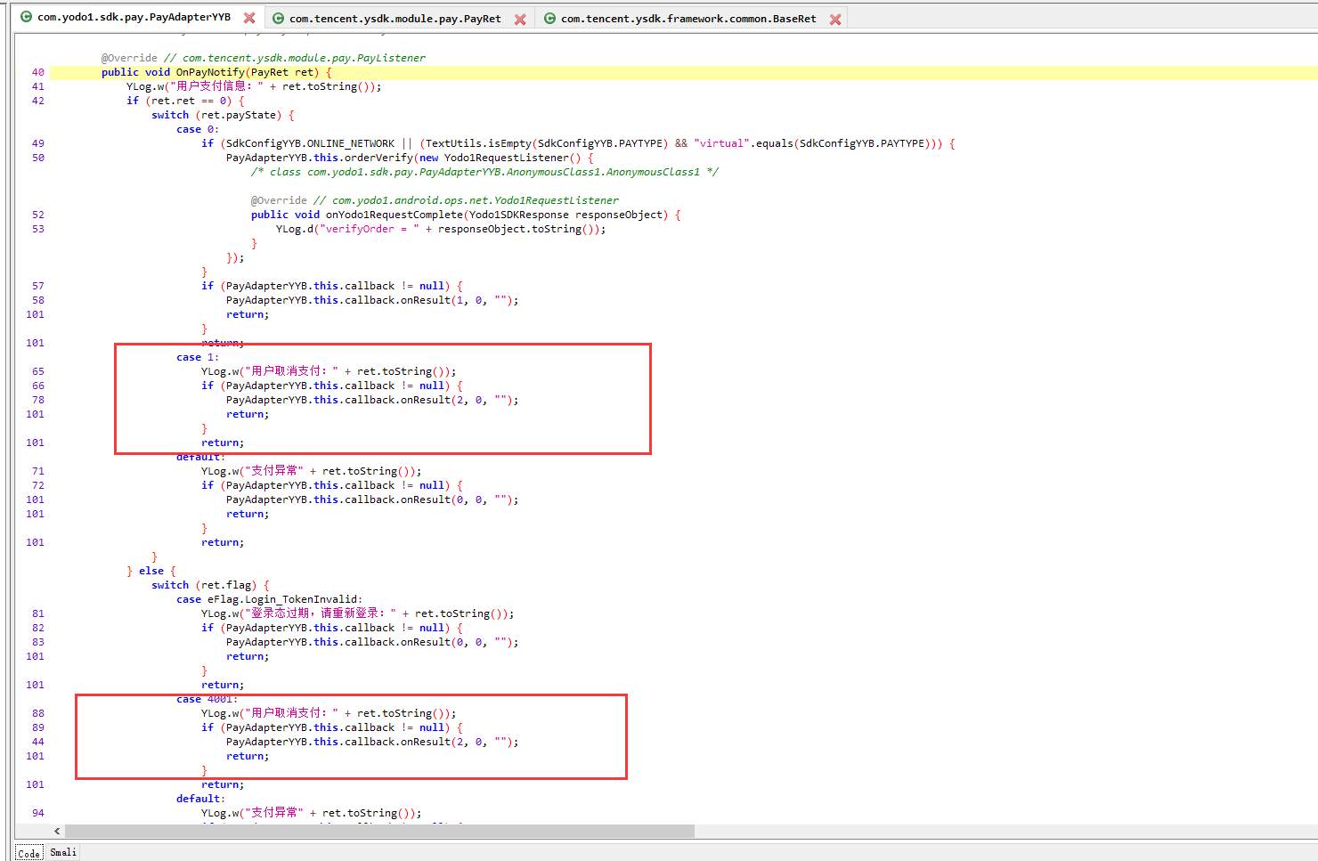1318x861 pixels.
Task: Click line number 65 in the gutter
Action: (x=37, y=371)
